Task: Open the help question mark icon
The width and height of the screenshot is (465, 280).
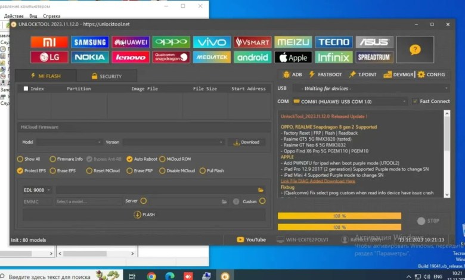Action: pos(415,50)
